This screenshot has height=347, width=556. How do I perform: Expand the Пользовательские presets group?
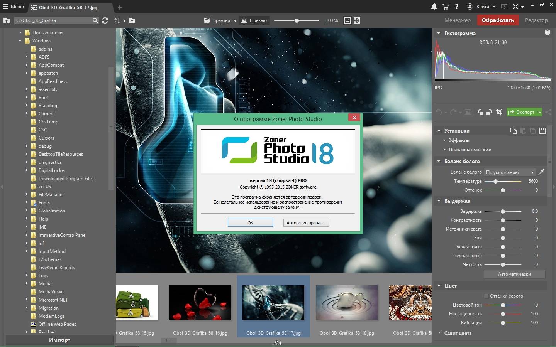click(x=444, y=150)
